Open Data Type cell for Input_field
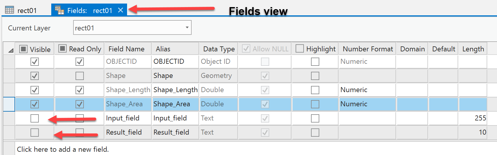497x155 pixels. (x=218, y=118)
